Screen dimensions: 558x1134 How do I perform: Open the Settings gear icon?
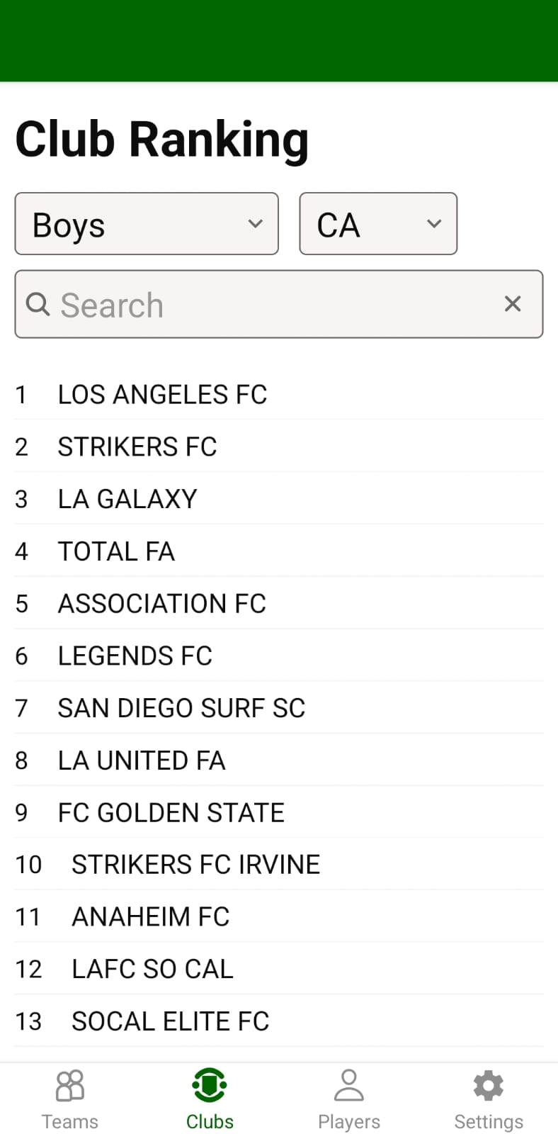pyautogui.click(x=488, y=1086)
